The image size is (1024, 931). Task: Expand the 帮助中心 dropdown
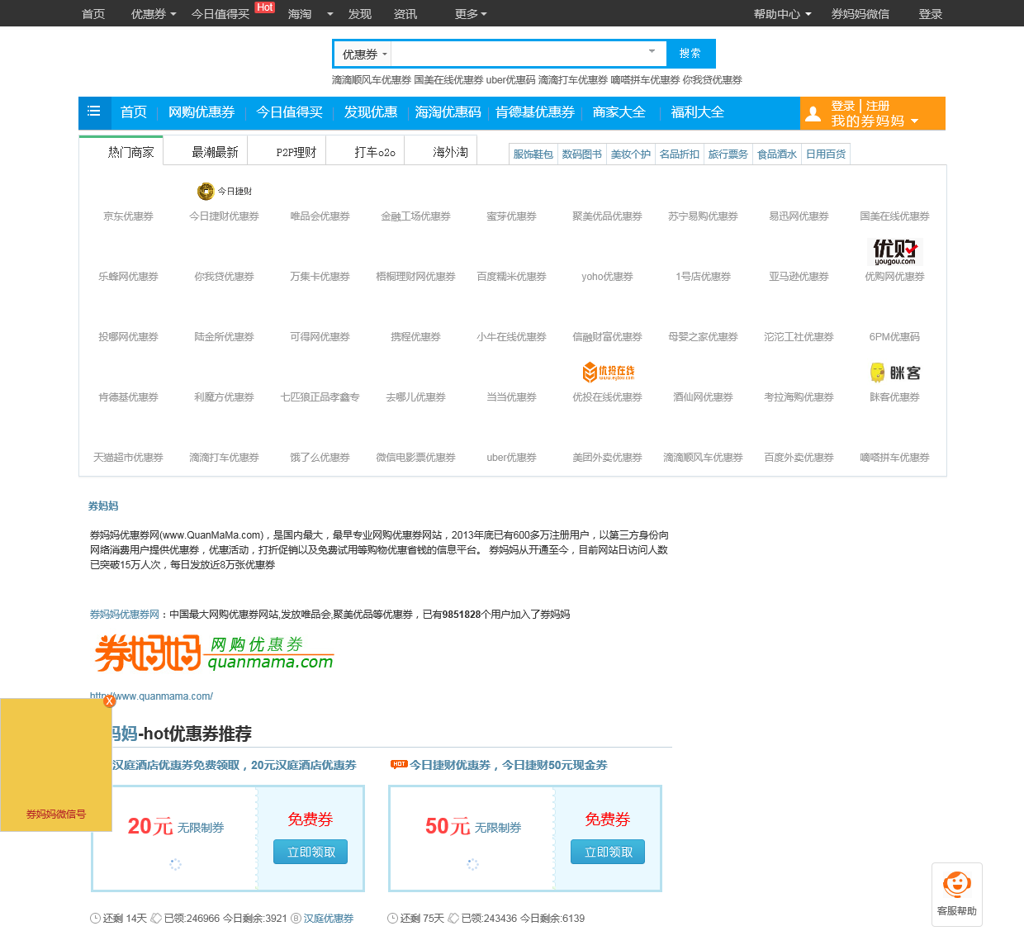[782, 14]
